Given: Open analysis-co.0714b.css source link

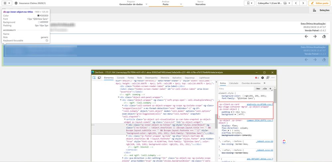Looking at the screenshot, I should coord(260,104).
